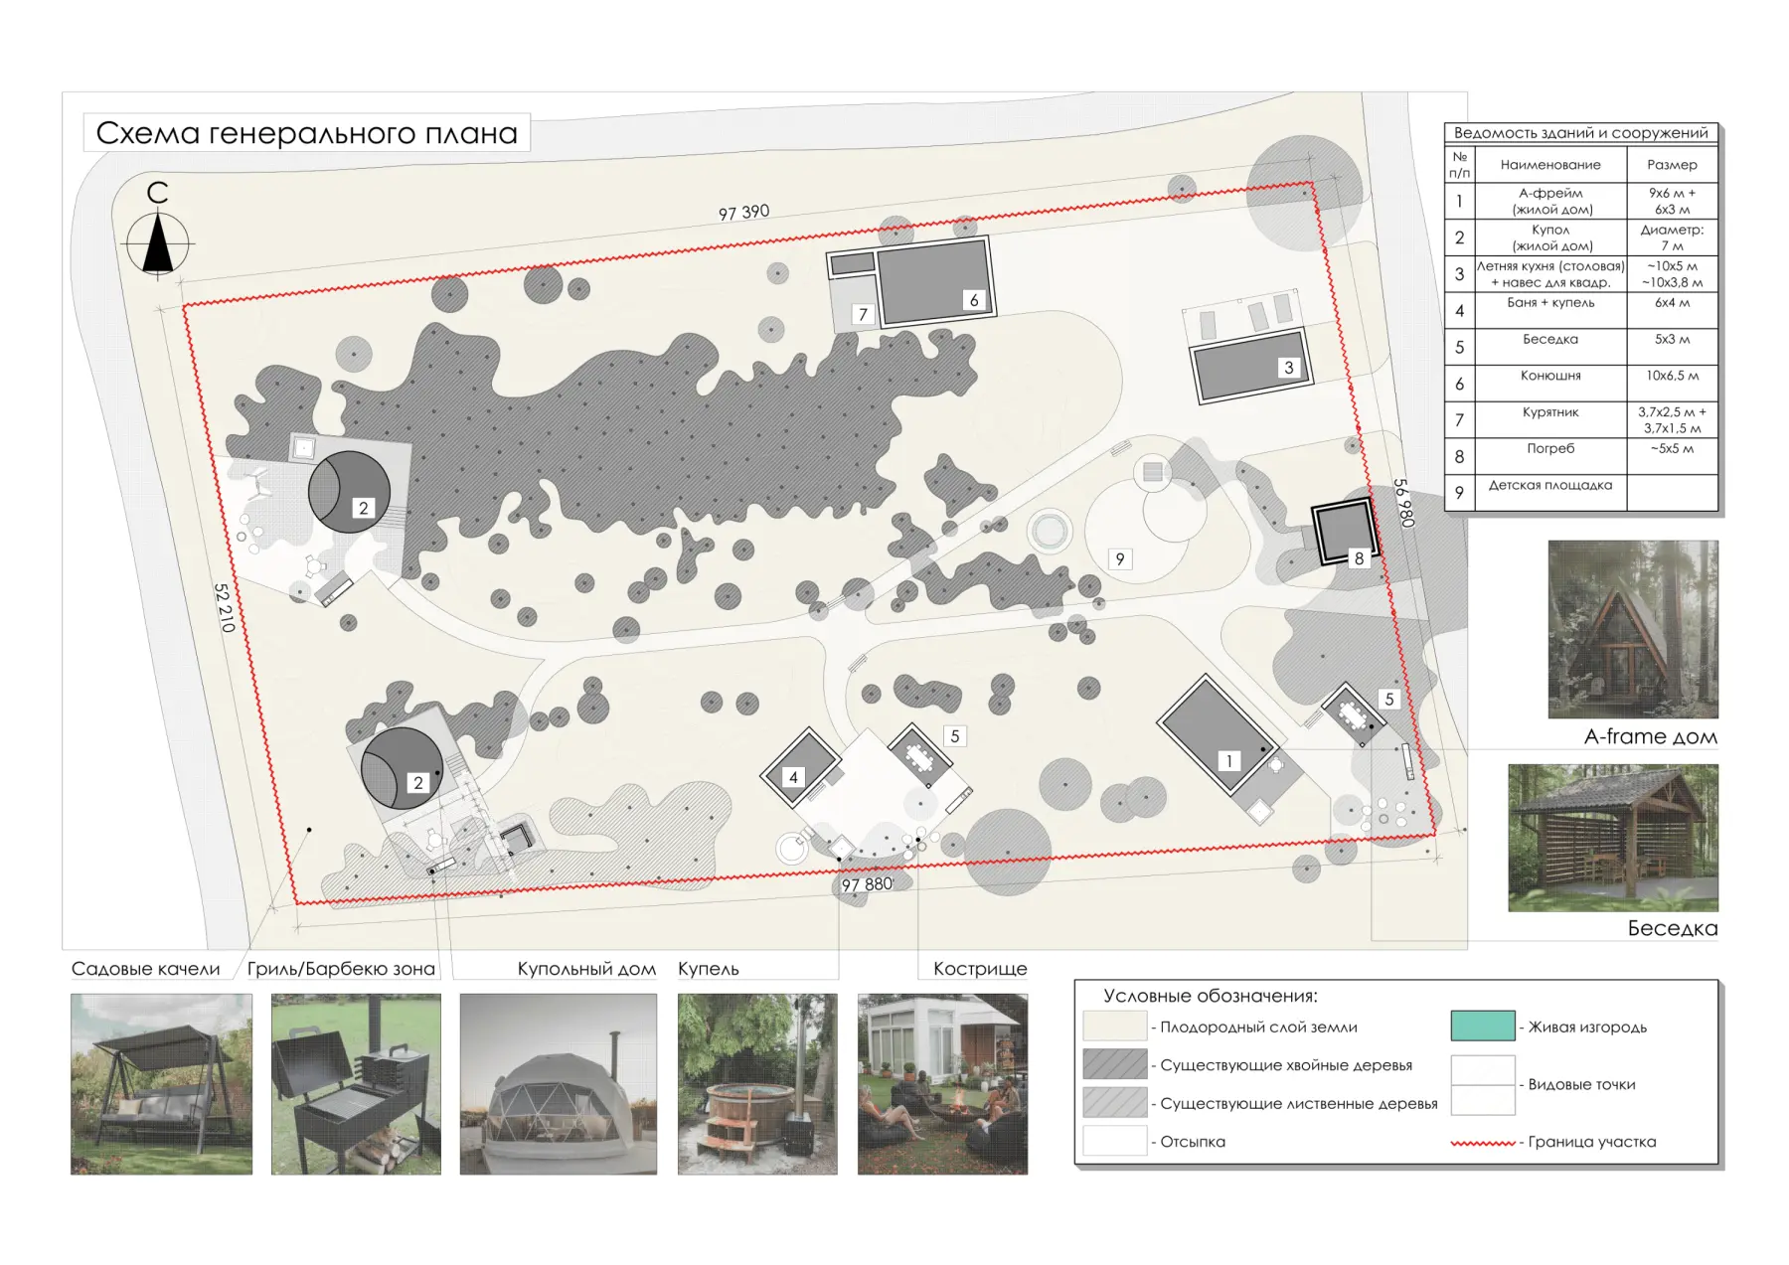The height and width of the screenshot is (1265, 1789).
Task: Click the Костровище caption label
Action: point(980,969)
